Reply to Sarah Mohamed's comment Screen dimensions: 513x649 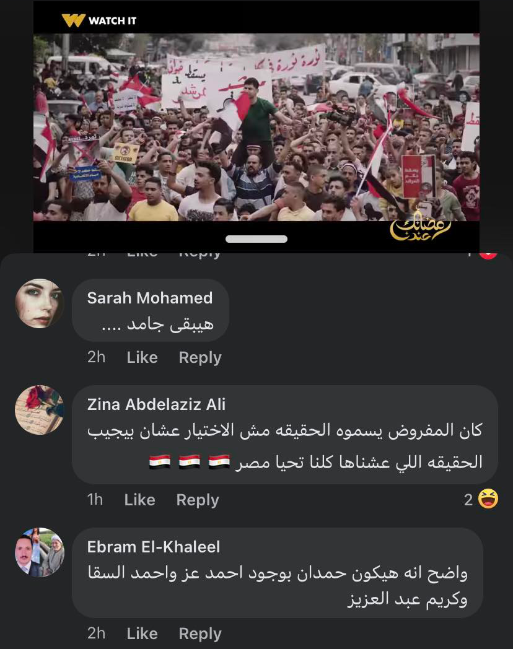click(200, 357)
